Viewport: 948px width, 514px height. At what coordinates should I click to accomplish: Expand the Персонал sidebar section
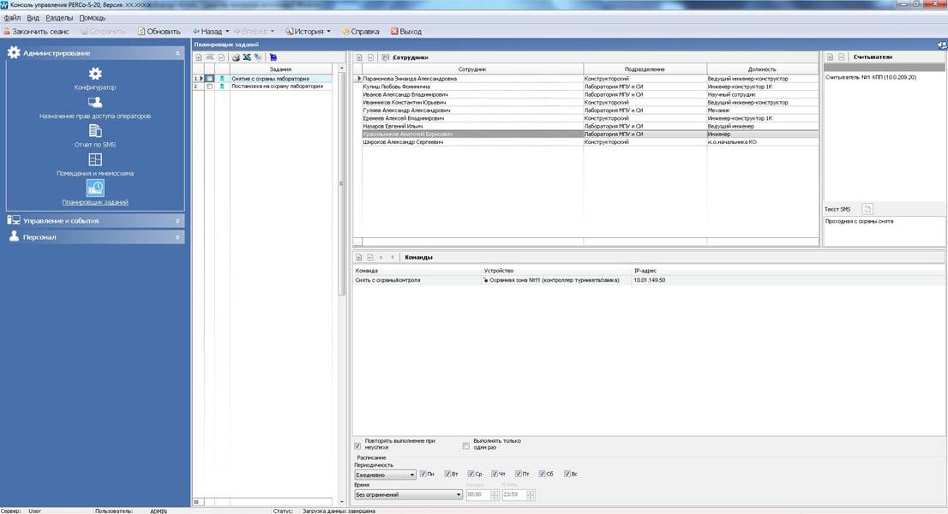[95, 236]
